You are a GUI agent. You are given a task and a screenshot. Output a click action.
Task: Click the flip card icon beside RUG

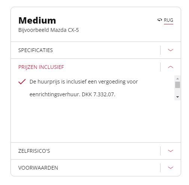(159, 20)
